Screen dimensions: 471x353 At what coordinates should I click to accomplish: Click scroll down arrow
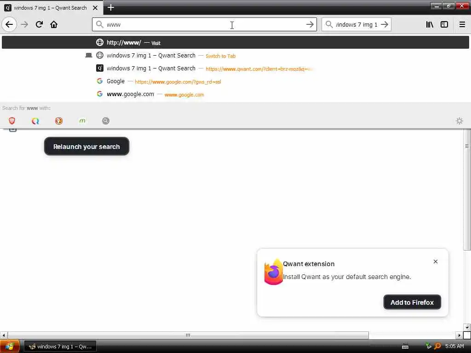(x=467, y=327)
